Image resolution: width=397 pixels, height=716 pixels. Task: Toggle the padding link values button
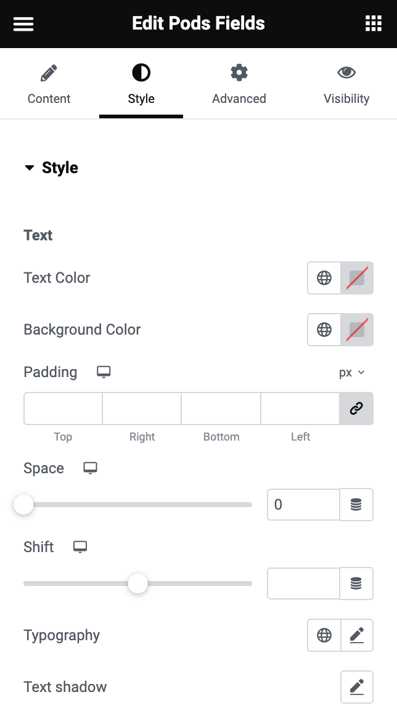point(356,409)
